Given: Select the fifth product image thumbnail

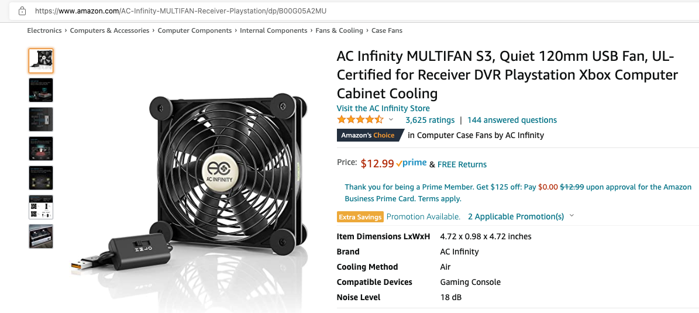Looking at the screenshot, I should coord(41,177).
